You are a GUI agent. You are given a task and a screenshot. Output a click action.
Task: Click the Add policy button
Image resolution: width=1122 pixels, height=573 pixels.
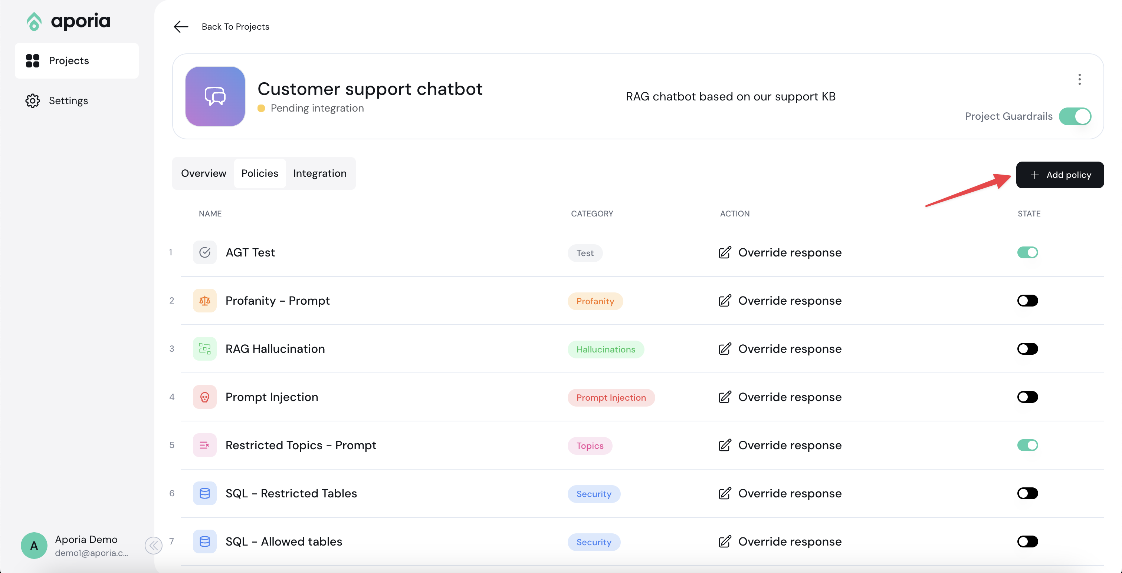click(x=1059, y=175)
